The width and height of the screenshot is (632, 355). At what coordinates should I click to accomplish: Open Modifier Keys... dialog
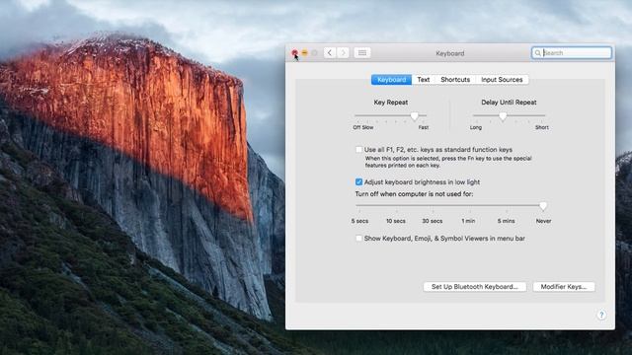(564, 287)
